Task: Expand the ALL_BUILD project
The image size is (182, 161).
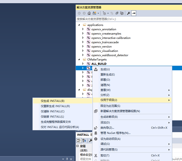Action: 83,64
